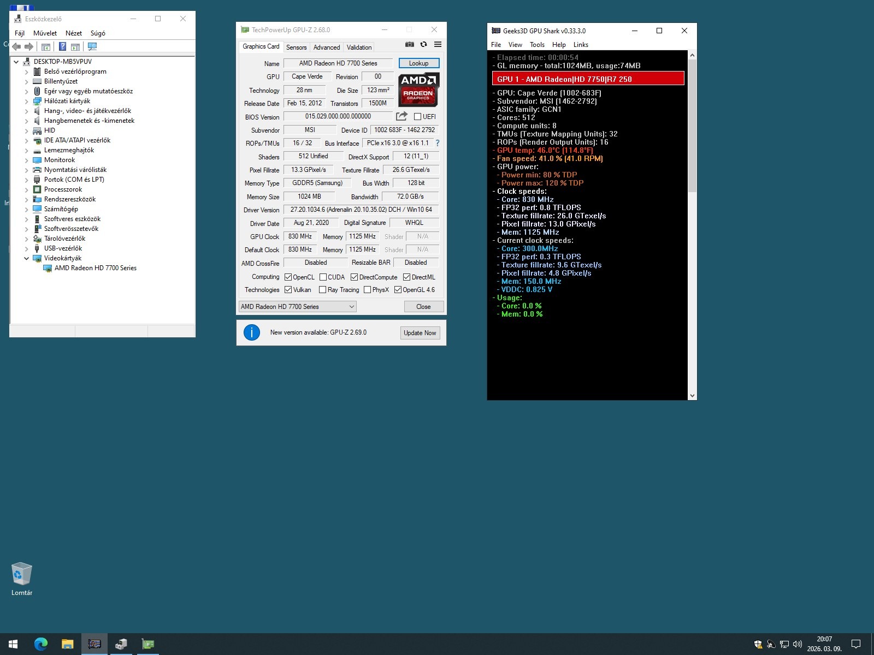The width and height of the screenshot is (874, 655).
Task: Open the Művelet menu in Eszközkezelő
Action: click(x=45, y=33)
